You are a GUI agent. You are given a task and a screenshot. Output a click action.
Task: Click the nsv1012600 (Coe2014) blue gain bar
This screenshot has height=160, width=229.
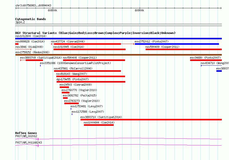coord(118,39)
